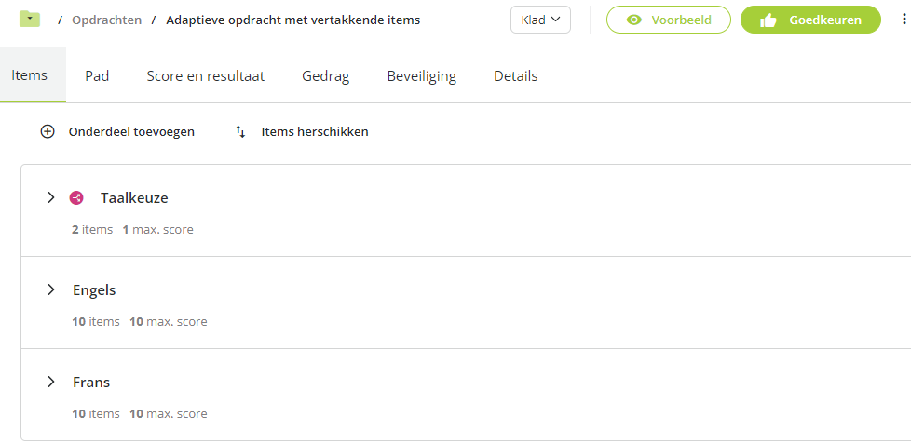Click the thumbs-up icon in Goedkeuren
The width and height of the screenshot is (911, 444).
(x=768, y=20)
